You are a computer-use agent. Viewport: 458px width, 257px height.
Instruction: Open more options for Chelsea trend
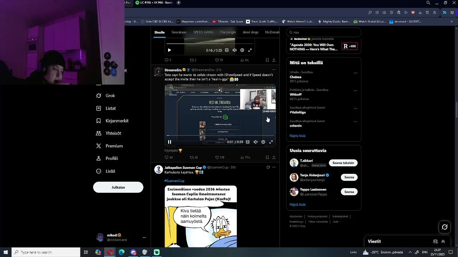(355, 73)
